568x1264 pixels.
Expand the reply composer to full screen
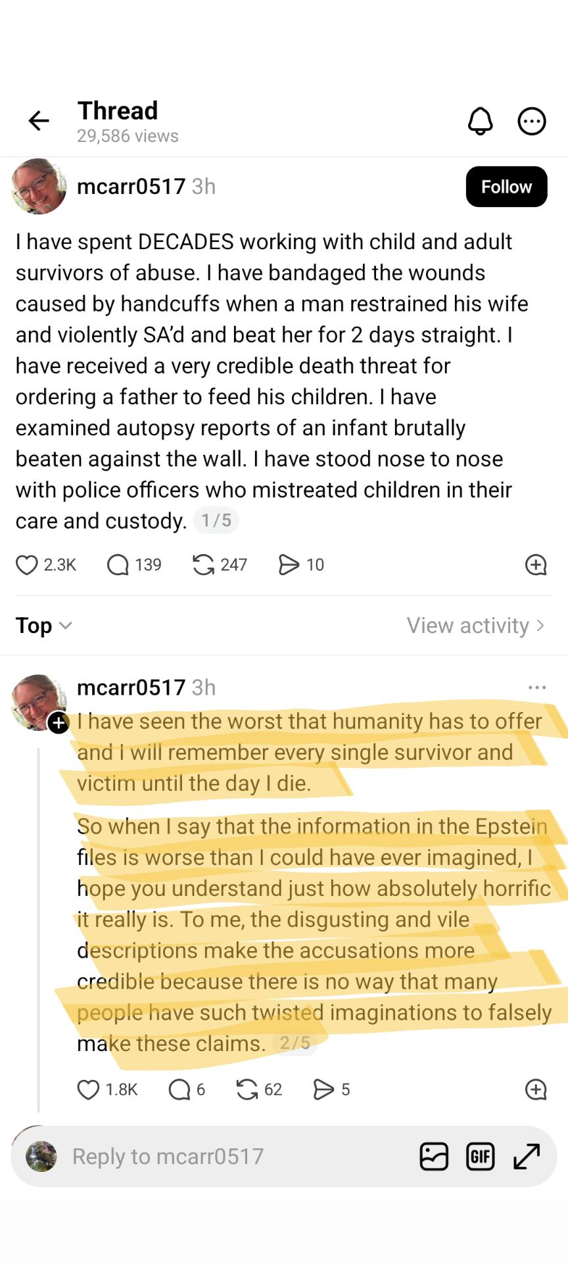pyautogui.click(x=527, y=1156)
